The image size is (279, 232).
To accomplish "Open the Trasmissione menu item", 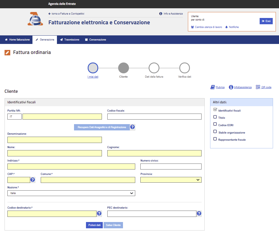I will pyautogui.click(x=69, y=40).
